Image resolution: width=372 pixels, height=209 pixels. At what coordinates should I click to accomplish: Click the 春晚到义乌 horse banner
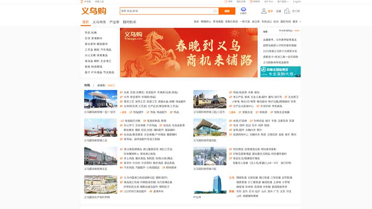coord(188,52)
